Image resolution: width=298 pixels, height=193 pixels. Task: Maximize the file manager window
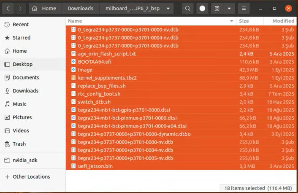point(274,8)
